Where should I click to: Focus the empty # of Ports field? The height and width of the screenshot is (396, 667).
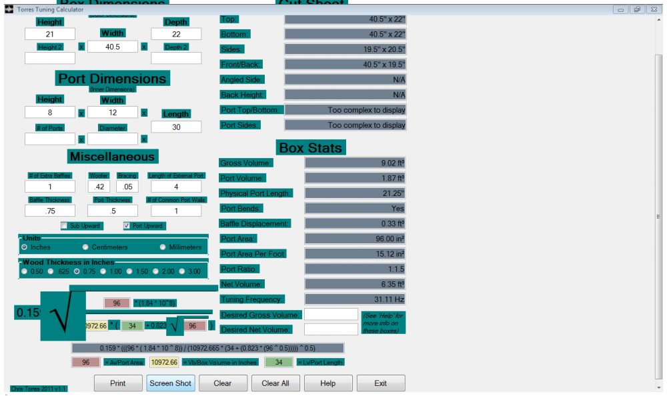[50, 139]
